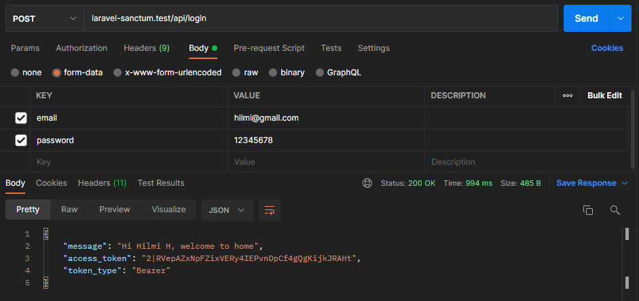Switch to response Headers (11) tab
The image size is (639, 301).
[103, 183]
